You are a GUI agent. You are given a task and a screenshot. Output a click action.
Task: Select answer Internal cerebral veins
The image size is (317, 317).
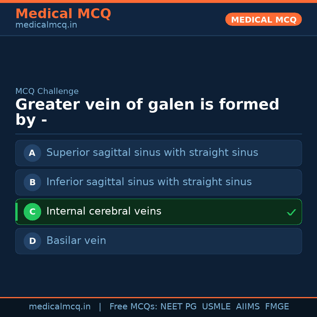tap(104, 211)
